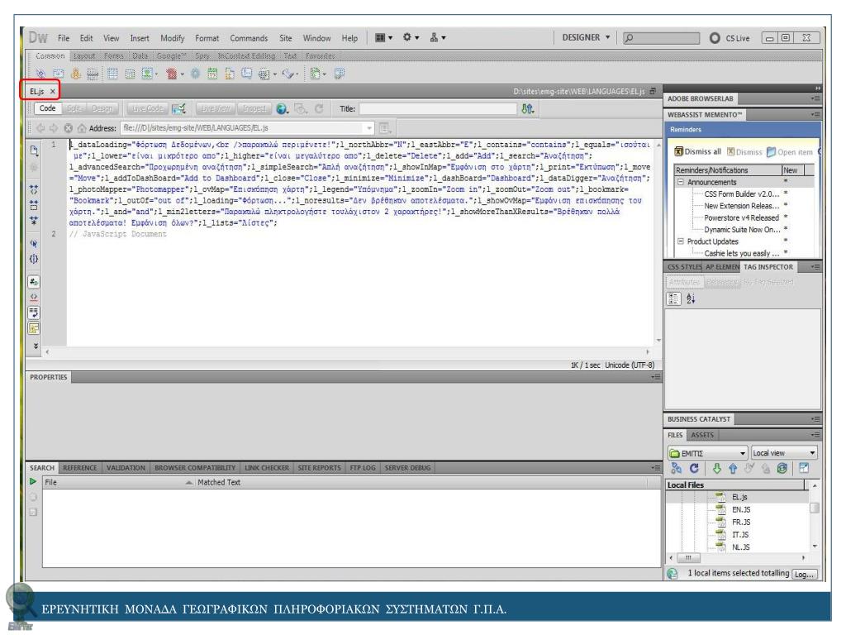The width and height of the screenshot is (846, 635).
Task: Click the blue Put Files arrow
Action: click(x=733, y=468)
